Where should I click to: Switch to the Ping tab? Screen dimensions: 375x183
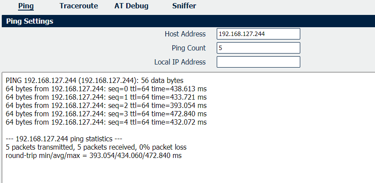pyautogui.click(x=26, y=6)
